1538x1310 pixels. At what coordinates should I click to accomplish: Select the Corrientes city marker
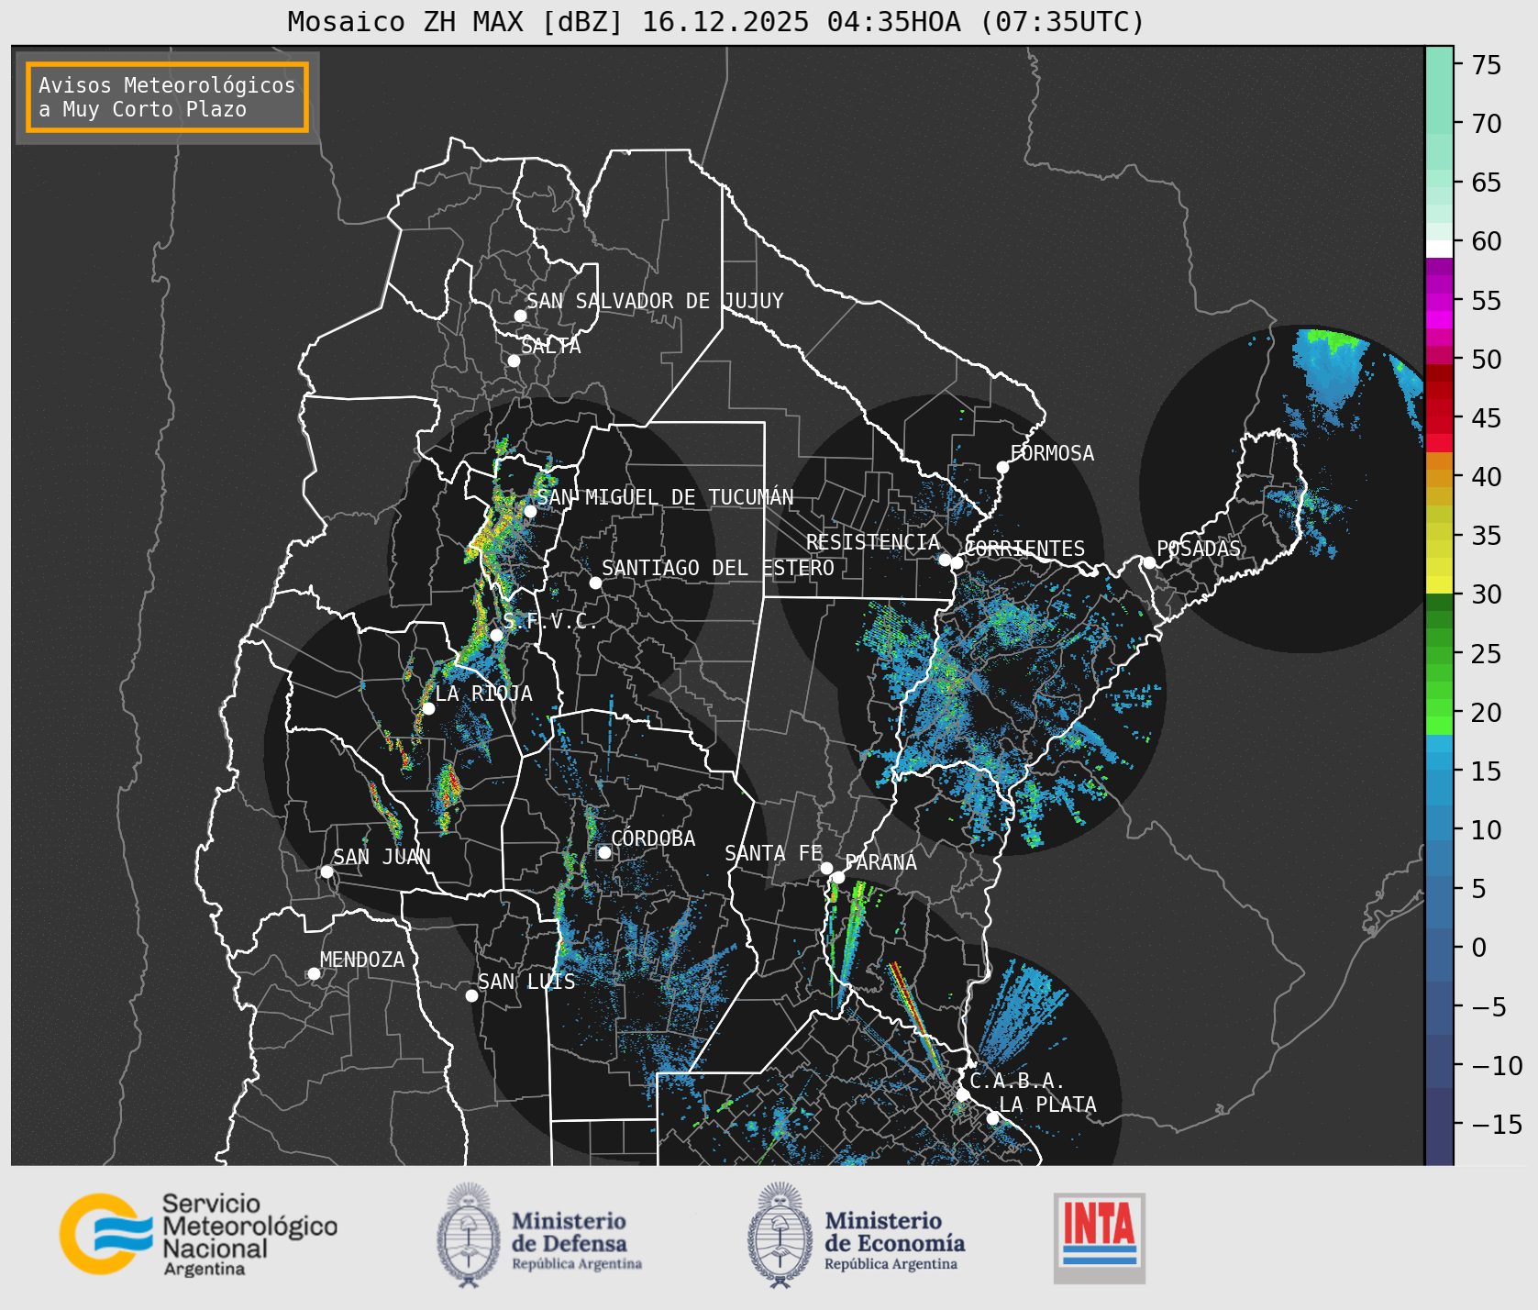point(957,562)
